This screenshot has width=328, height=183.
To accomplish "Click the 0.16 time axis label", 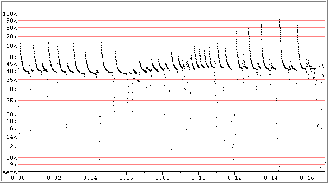I will point(307,178).
